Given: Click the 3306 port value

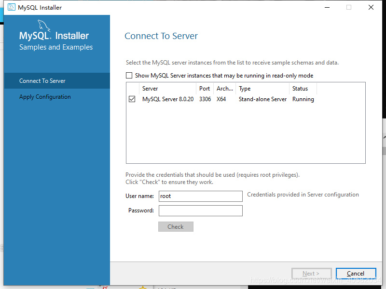Looking at the screenshot, I should (x=205, y=99).
